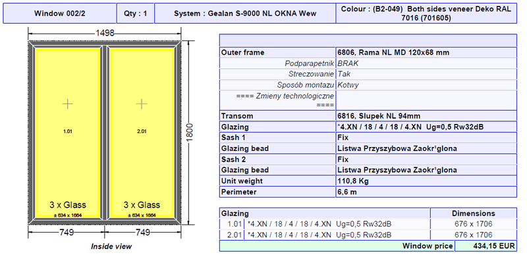
Task: Click '3 x Glass' label in left pane
Action: point(68,205)
